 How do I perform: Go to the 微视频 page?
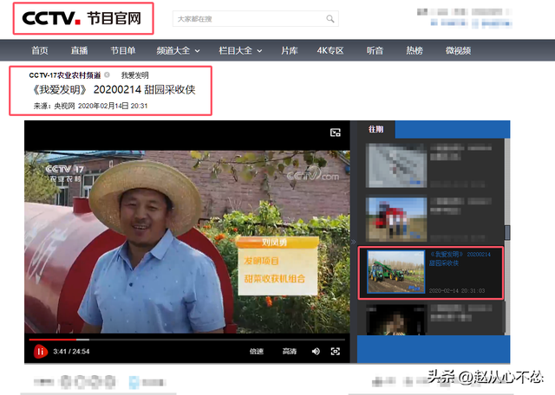click(x=458, y=50)
